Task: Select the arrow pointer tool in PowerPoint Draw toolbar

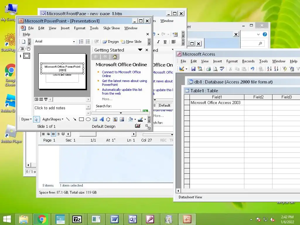Action: coord(36,119)
